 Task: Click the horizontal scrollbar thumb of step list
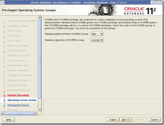19,113
